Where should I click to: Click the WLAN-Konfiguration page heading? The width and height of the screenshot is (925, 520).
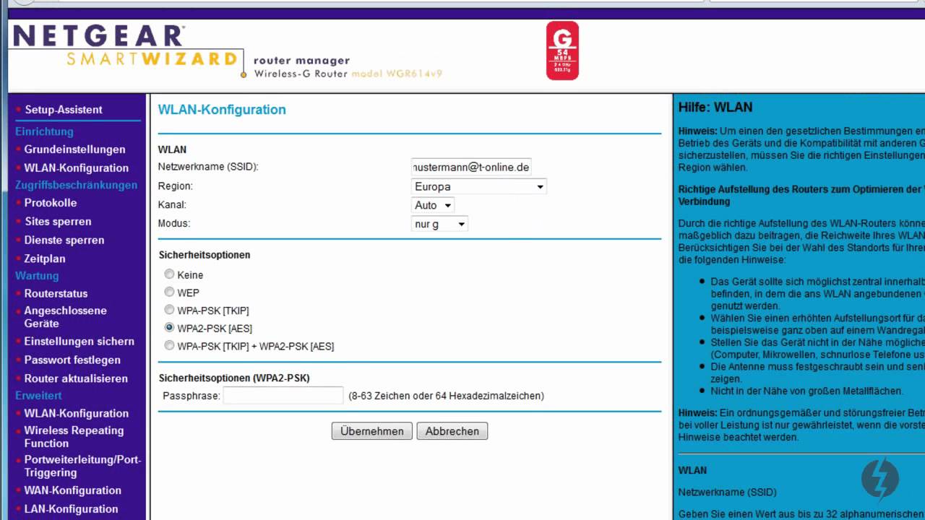pos(222,110)
